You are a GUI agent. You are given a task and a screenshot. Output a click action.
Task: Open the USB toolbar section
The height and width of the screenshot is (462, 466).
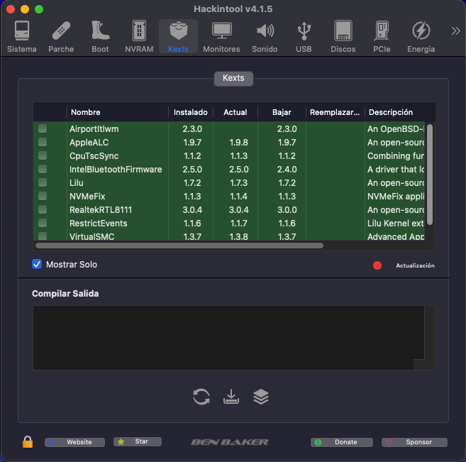(304, 37)
